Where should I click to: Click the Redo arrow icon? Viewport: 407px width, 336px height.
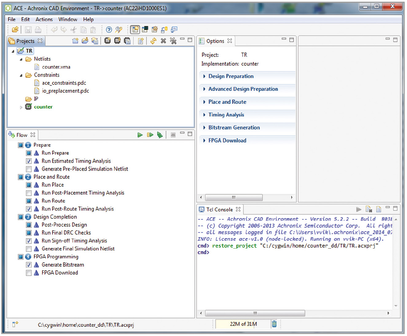64,30
